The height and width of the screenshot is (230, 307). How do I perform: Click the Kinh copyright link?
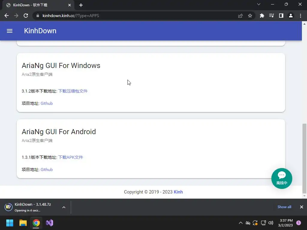(178, 192)
